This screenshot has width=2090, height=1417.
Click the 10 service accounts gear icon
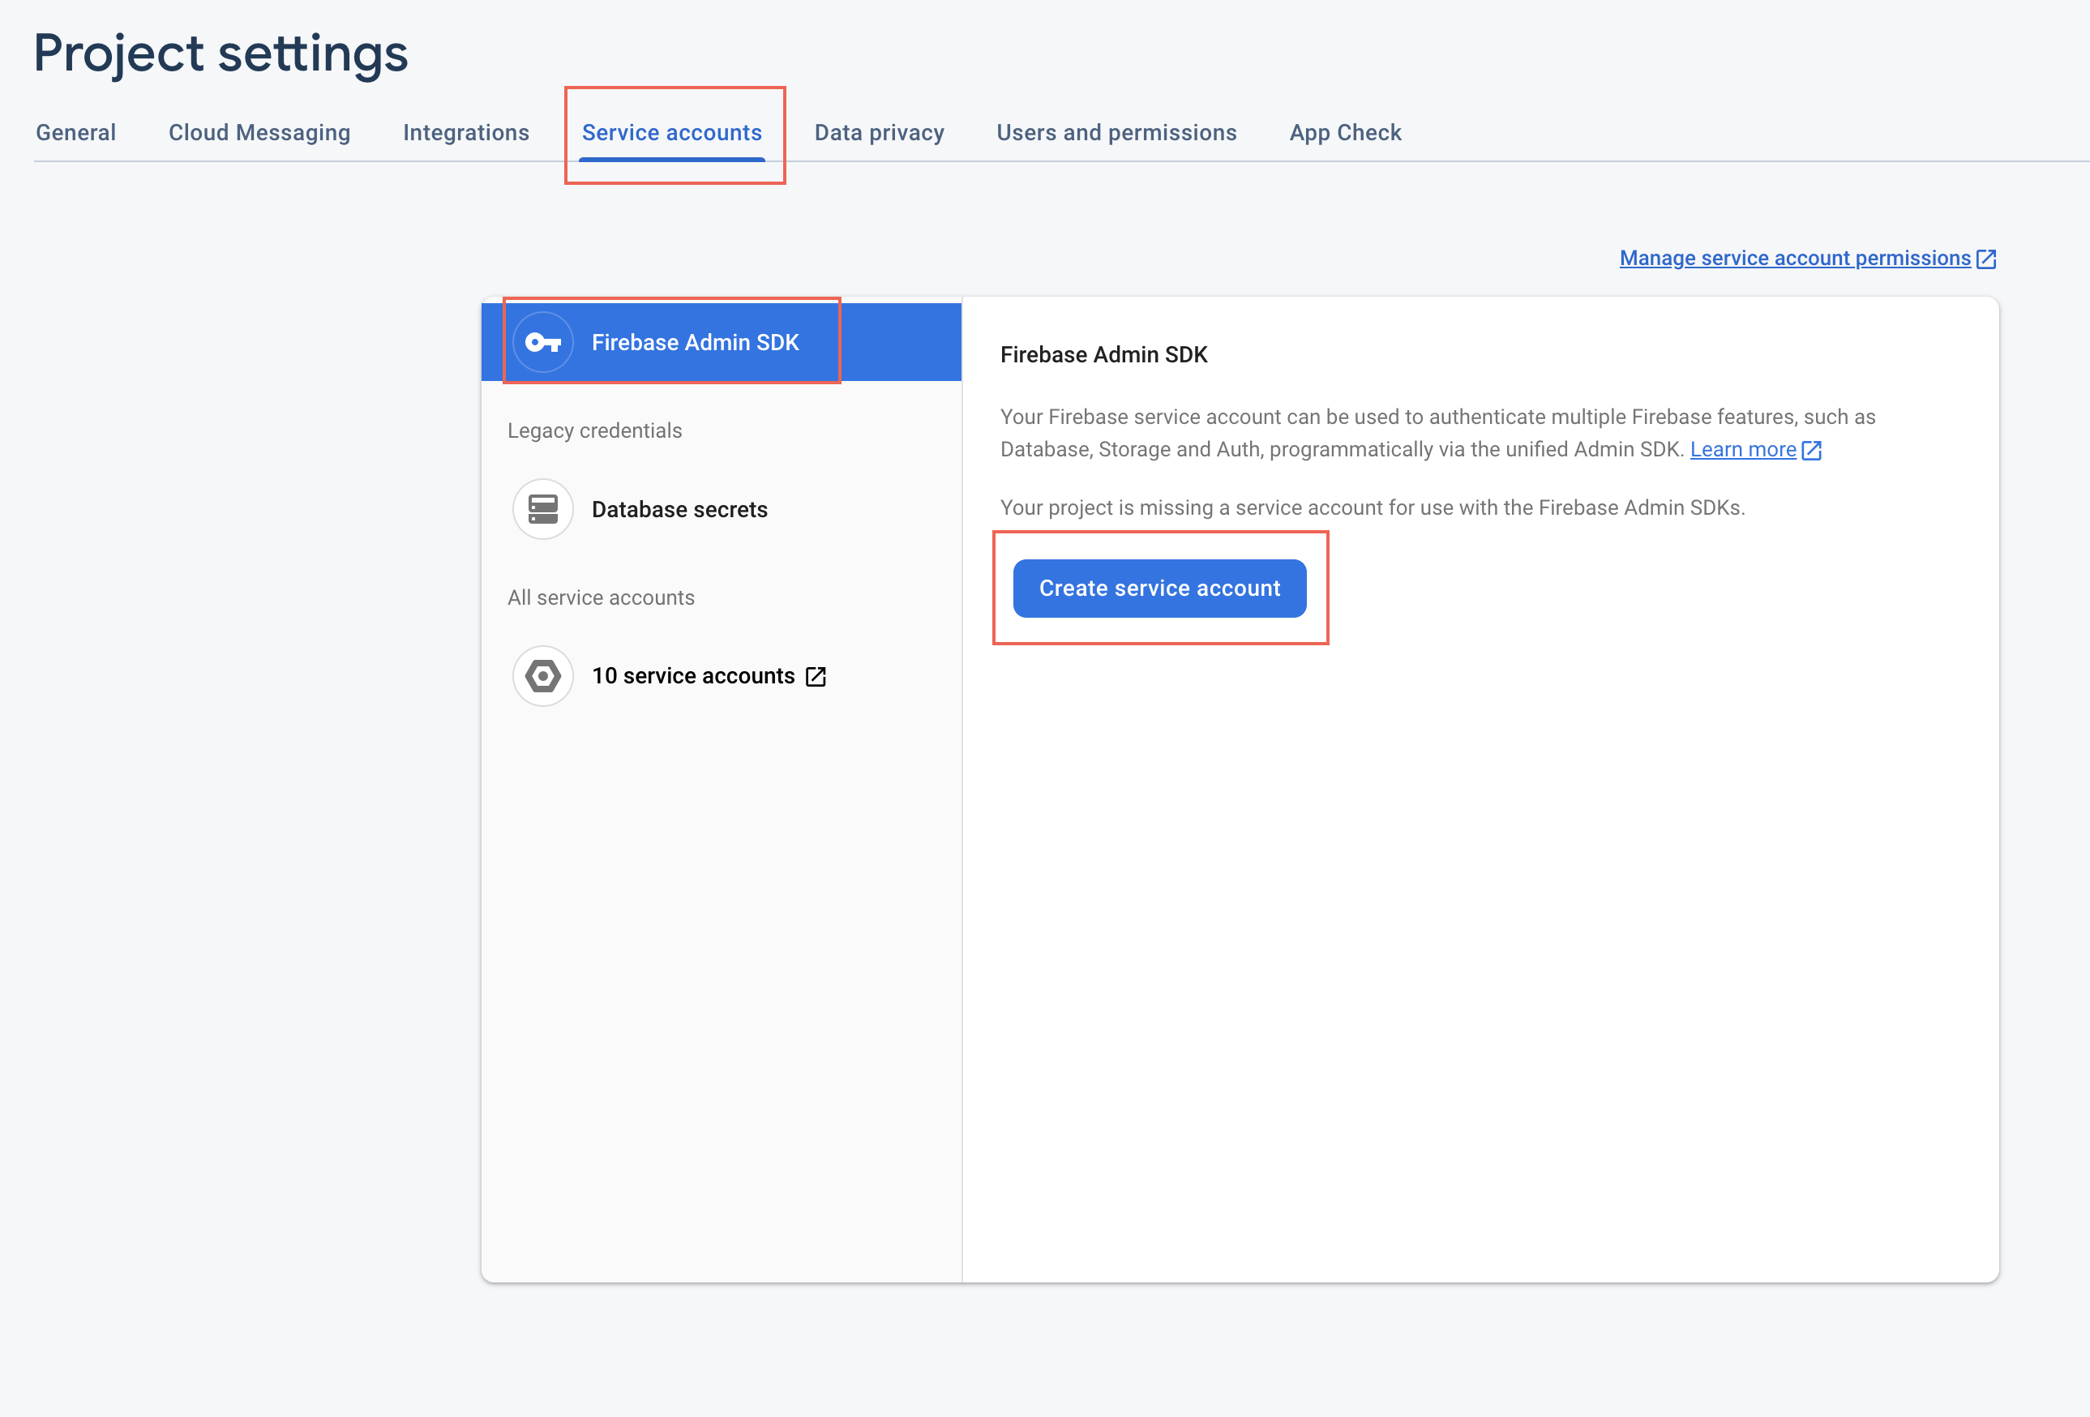click(x=542, y=675)
